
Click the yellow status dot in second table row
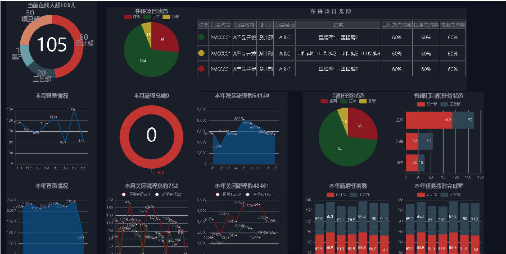(x=202, y=53)
